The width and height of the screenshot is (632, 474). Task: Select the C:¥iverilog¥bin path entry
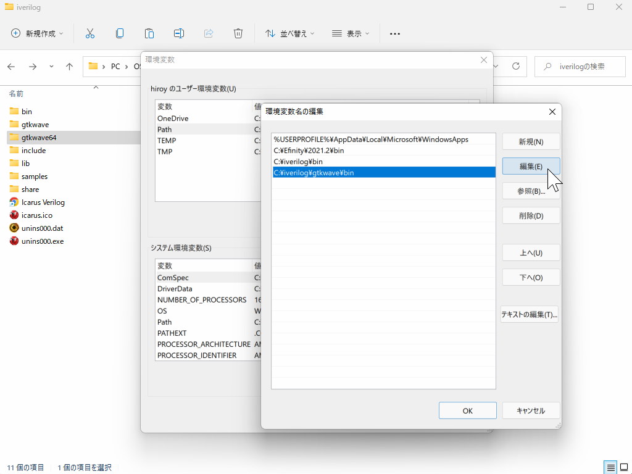(x=383, y=162)
